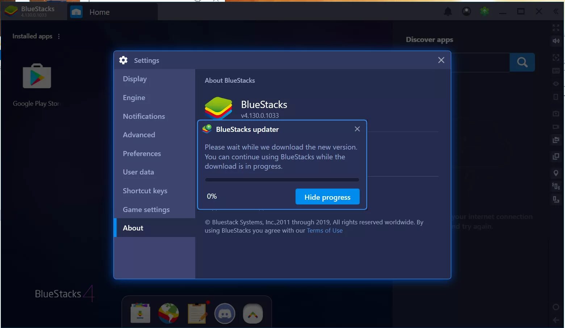The image size is (565, 328).
Task: Open the Discord dock icon
Action: point(225,313)
